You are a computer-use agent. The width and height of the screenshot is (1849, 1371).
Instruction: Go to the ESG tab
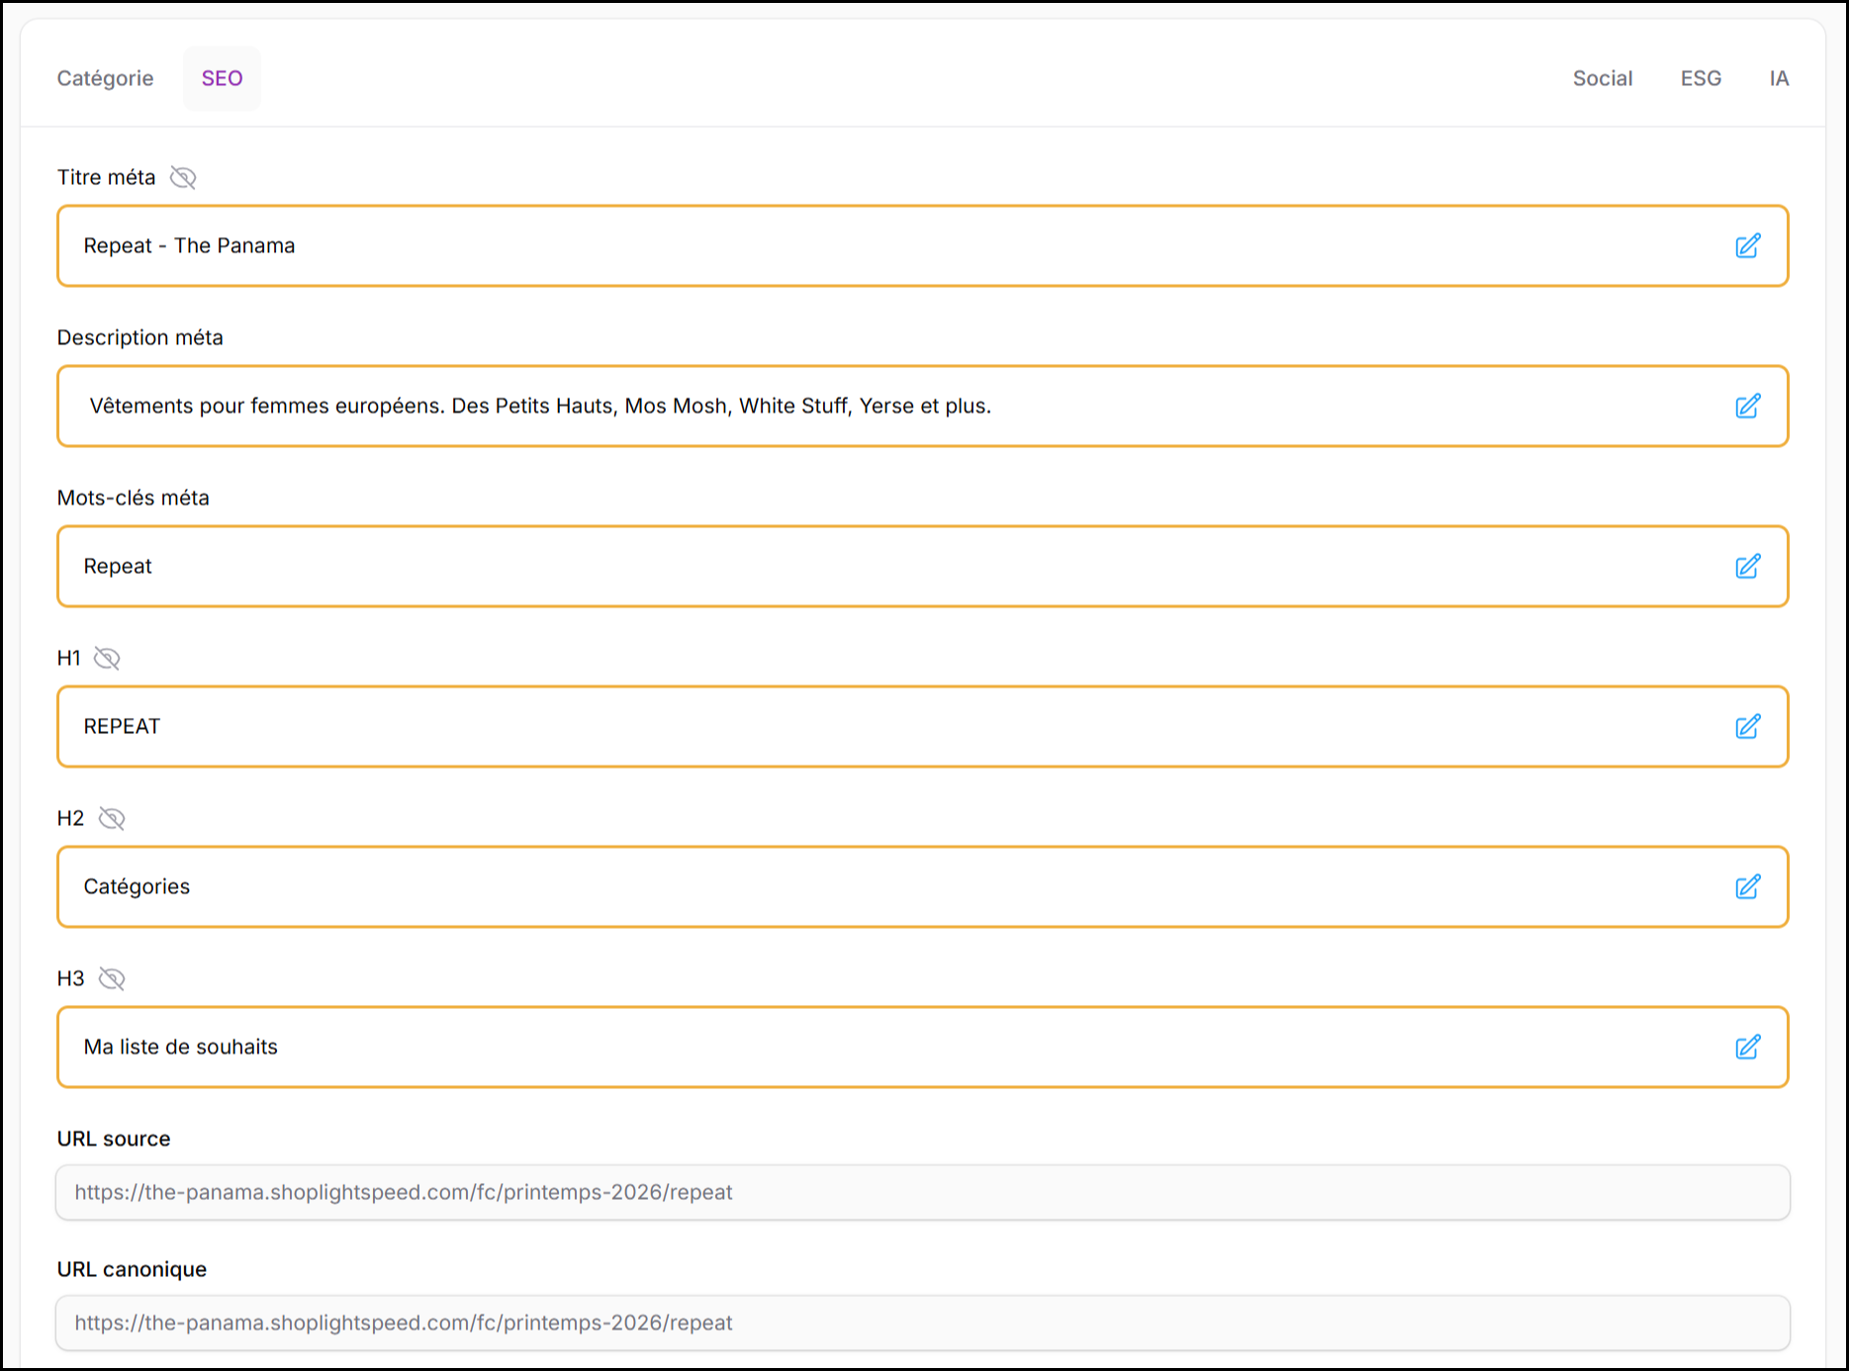[1700, 79]
